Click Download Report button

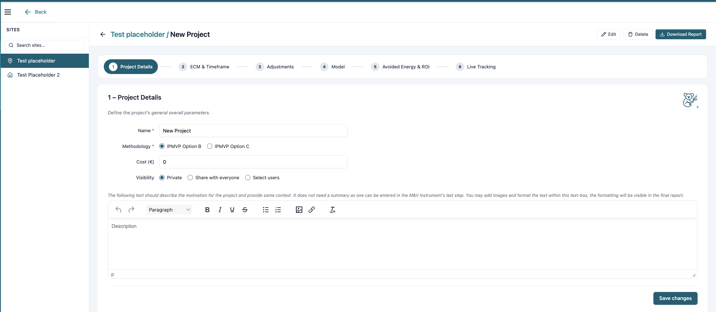[x=681, y=34]
